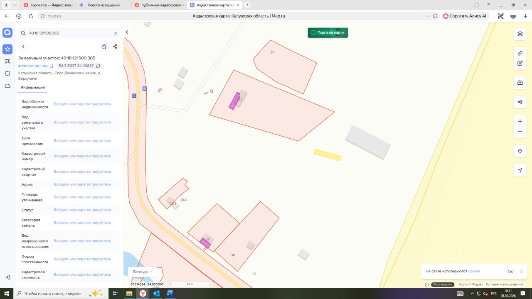Viewport: 532px width, 299px height.
Task: Click the Beta-версия badge
Action: click(x=443, y=284)
